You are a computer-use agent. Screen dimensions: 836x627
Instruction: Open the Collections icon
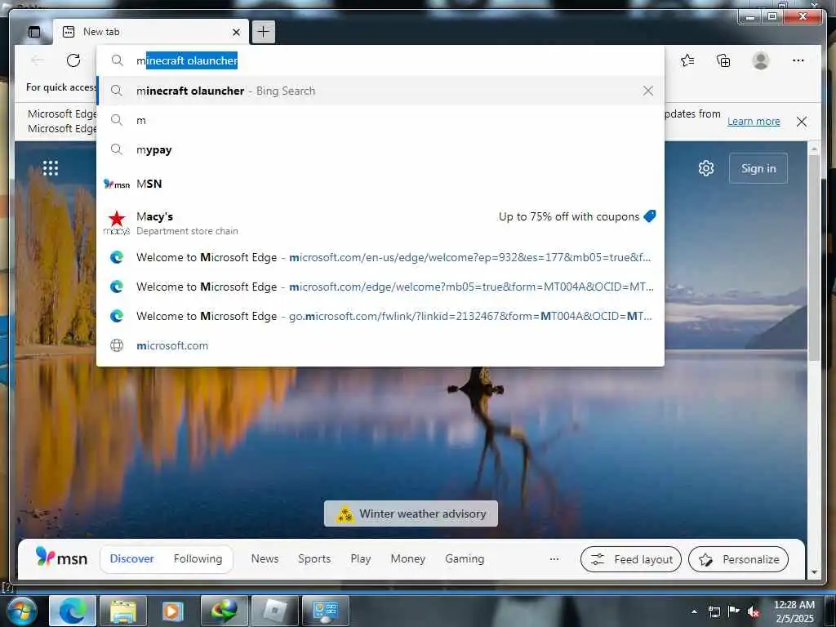pos(723,60)
